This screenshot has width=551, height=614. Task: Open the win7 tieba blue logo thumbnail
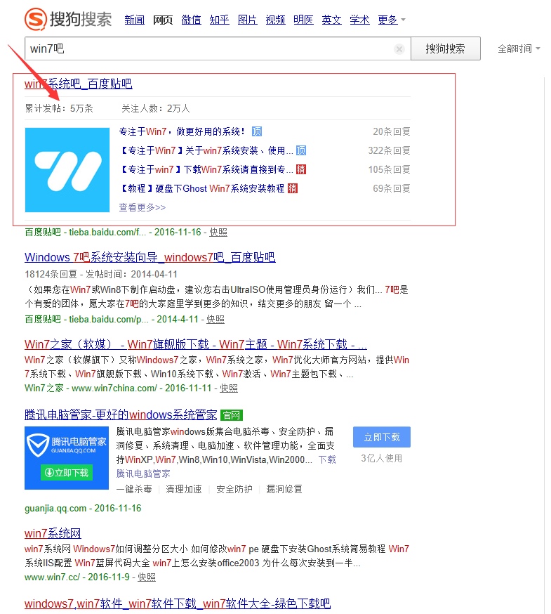tap(67, 170)
